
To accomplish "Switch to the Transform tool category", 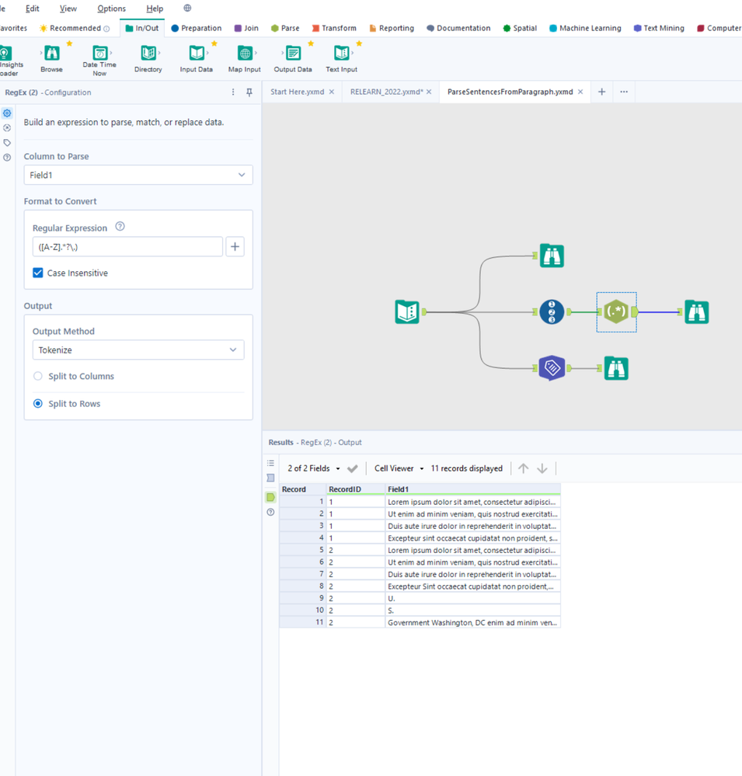I will tap(334, 28).
